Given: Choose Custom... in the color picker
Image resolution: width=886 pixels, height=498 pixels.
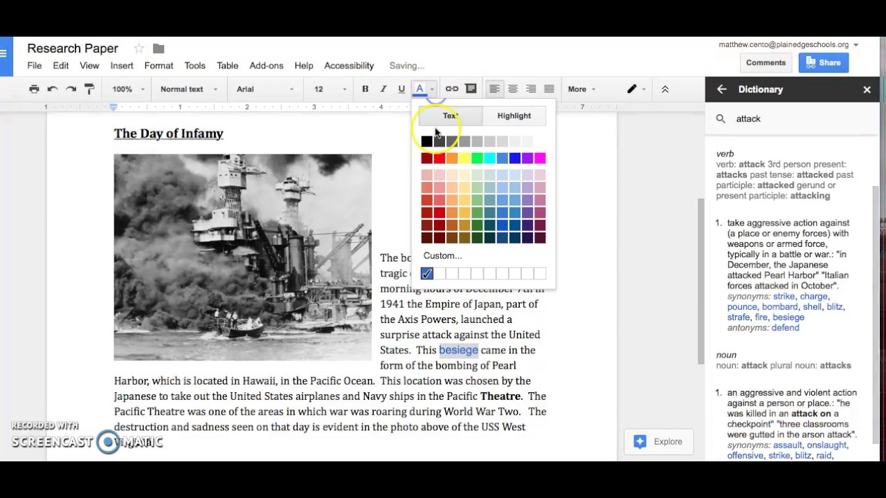Looking at the screenshot, I should pyautogui.click(x=442, y=256).
